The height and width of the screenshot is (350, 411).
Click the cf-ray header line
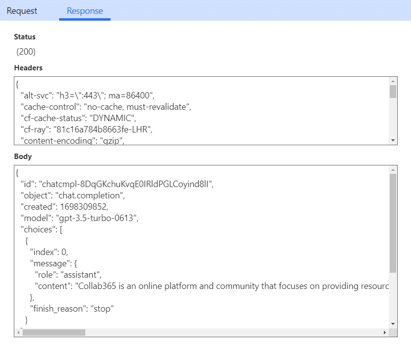[x=86, y=129]
